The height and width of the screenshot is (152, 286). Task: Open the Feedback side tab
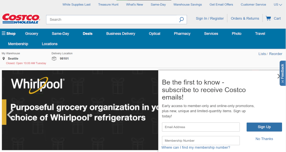pos(282,73)
